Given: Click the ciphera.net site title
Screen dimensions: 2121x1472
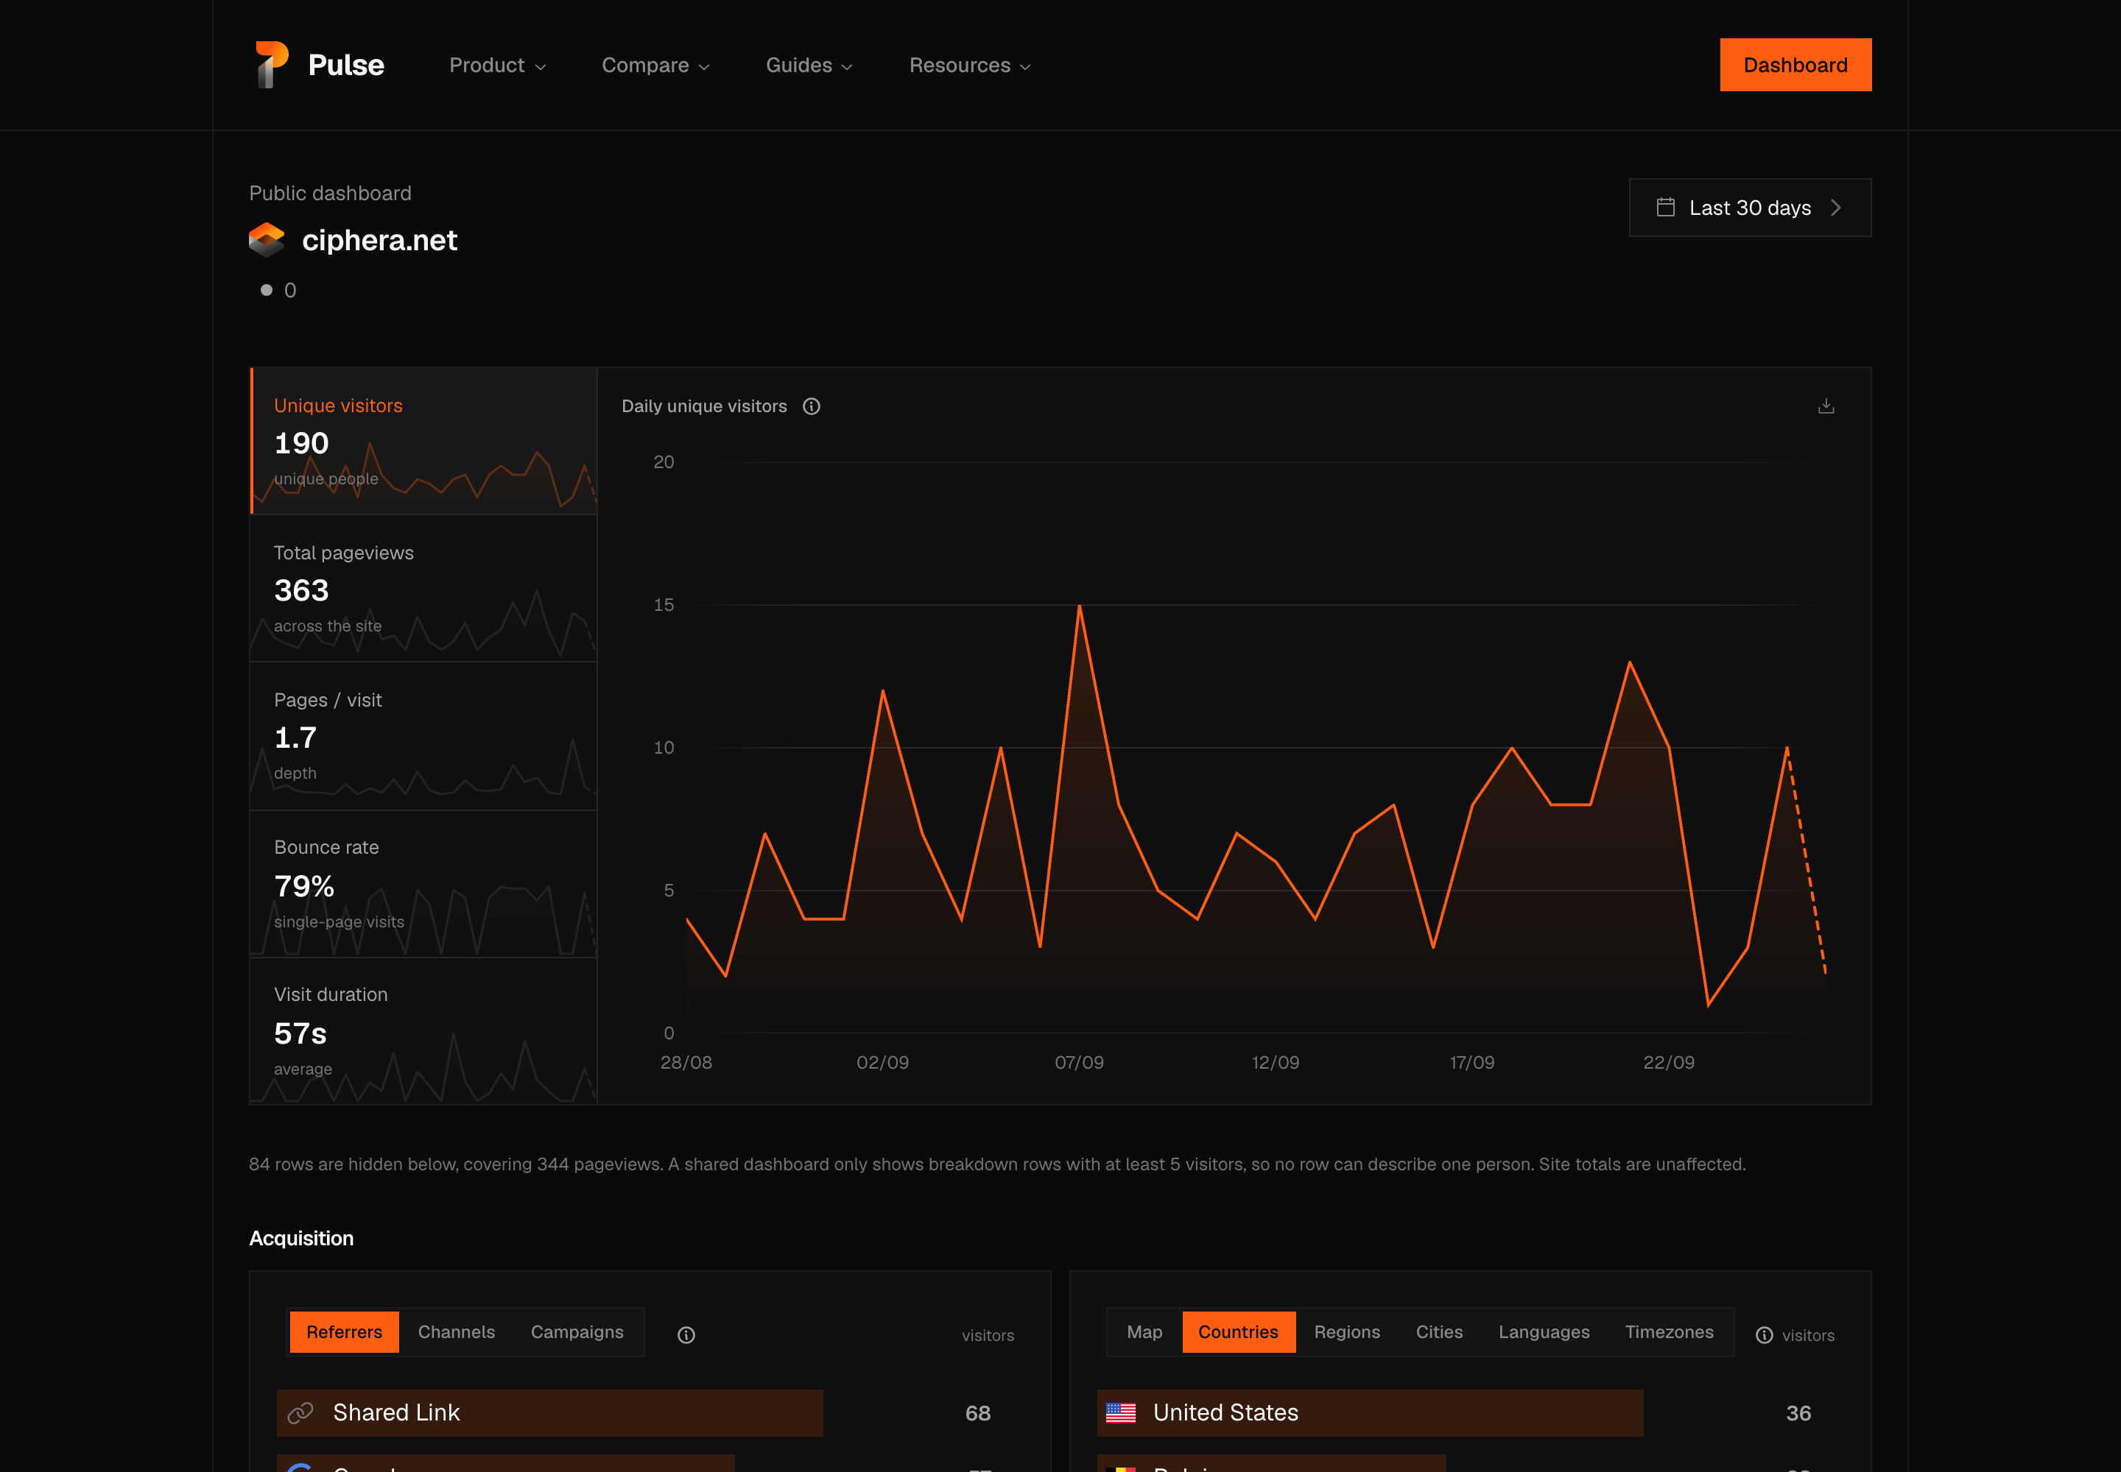Looking at the screenshot, I should point(379,240).
